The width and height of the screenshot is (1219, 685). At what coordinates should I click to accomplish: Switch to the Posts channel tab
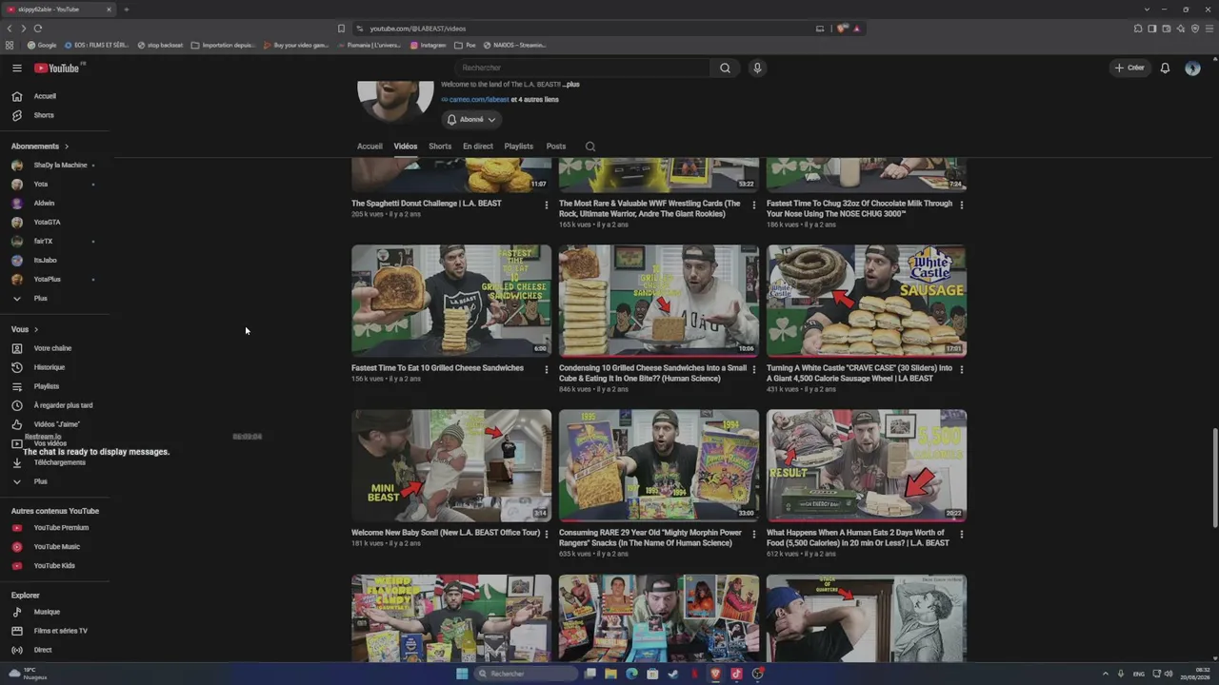(x=556, y=147)
